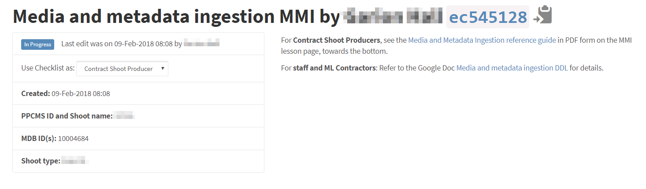
Task: Open the Use Checklist as dropdown
Action: (122, 69)
